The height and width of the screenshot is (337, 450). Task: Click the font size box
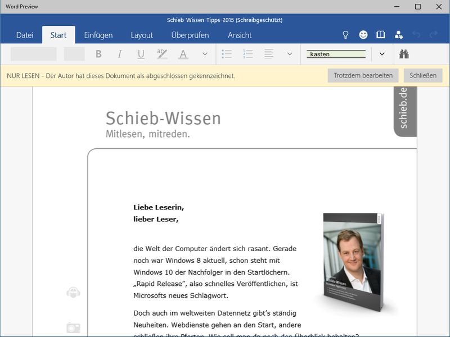74,54
